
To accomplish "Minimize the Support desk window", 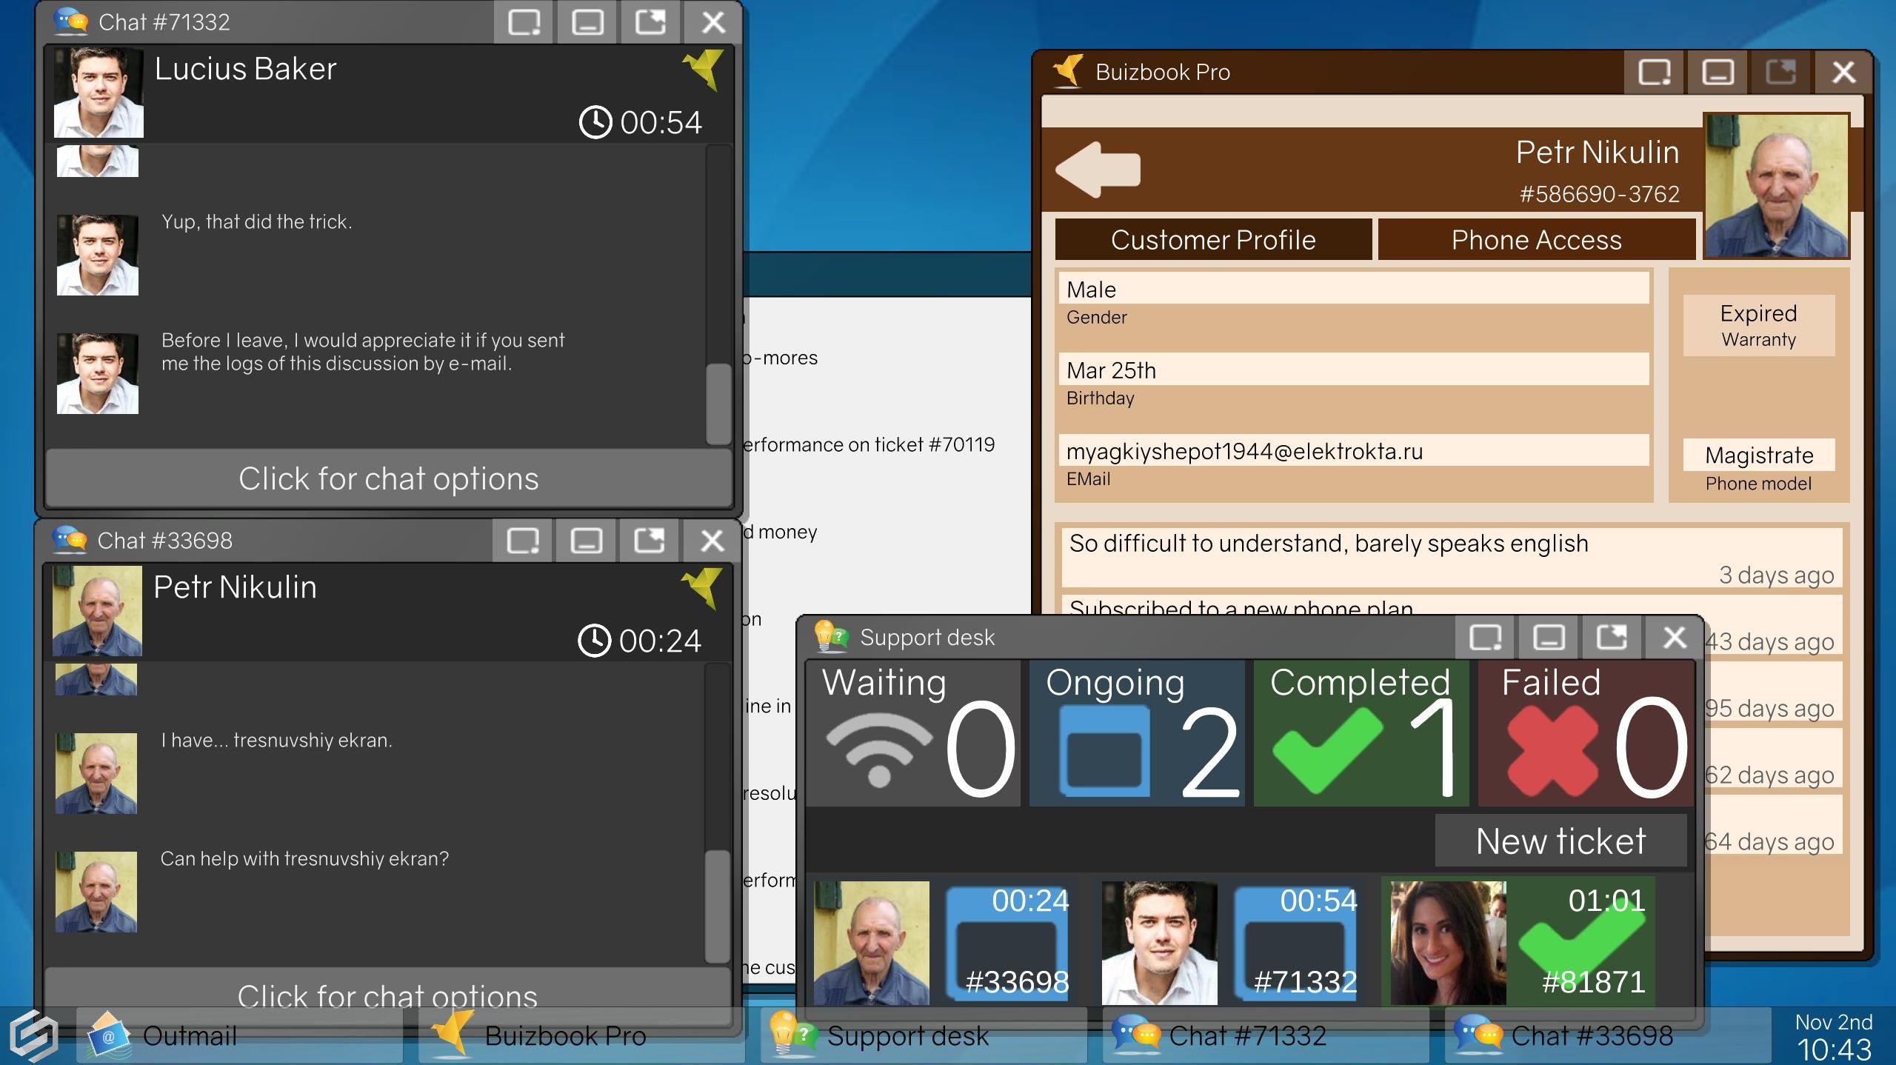I will (x=1548, y=637).
